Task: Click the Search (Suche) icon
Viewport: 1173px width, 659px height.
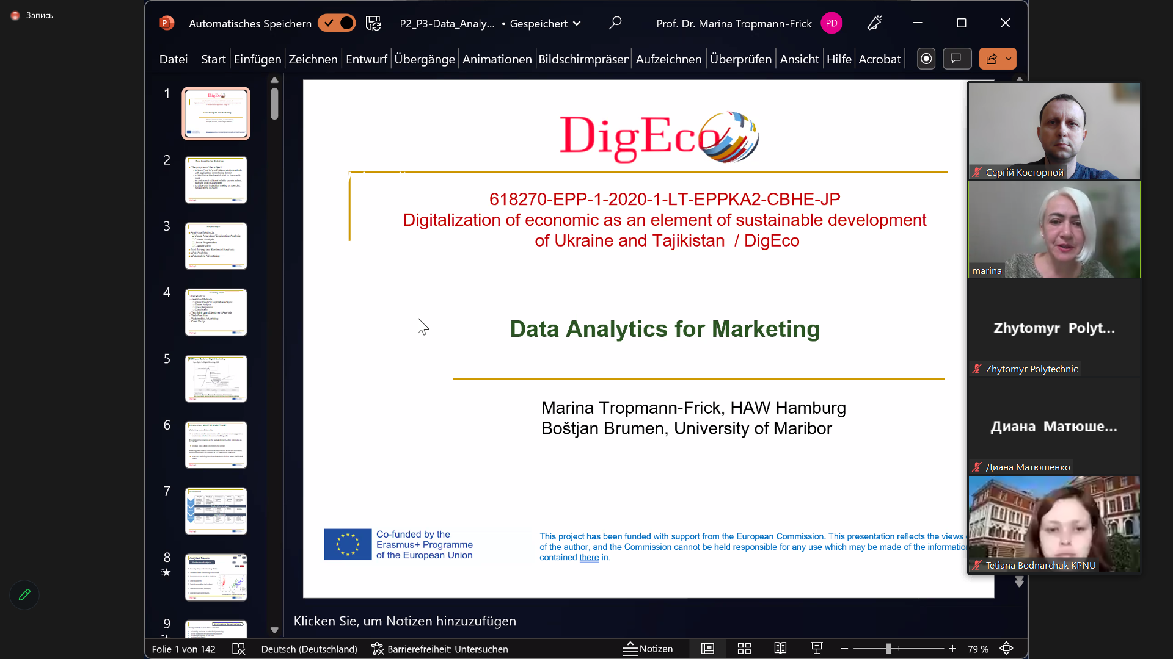Action: 615,23
